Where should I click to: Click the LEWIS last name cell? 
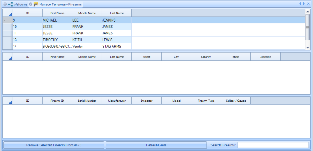pos(117,40)
